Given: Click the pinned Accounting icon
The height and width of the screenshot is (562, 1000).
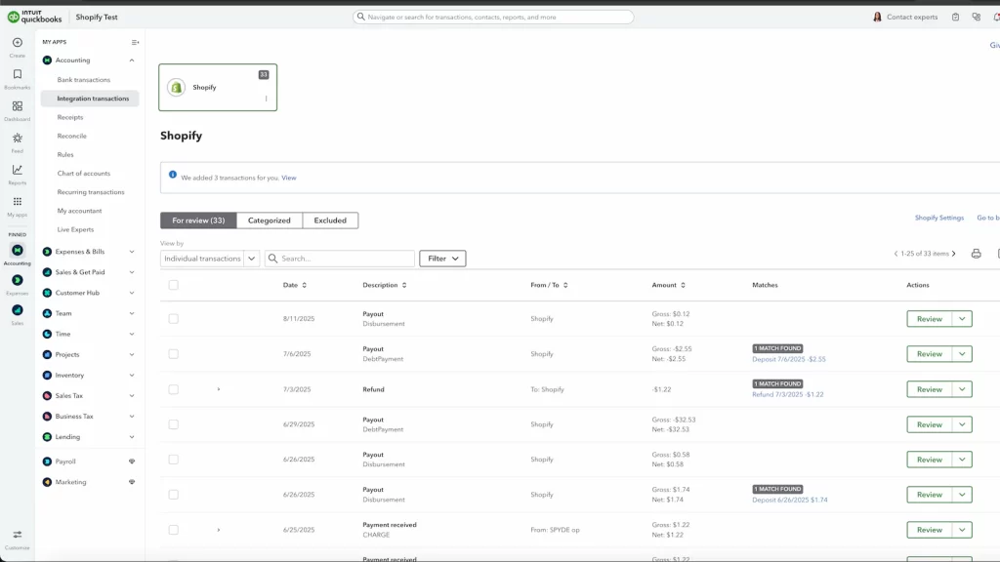Looking at the screenshot, I should click(x=16, y=252).
